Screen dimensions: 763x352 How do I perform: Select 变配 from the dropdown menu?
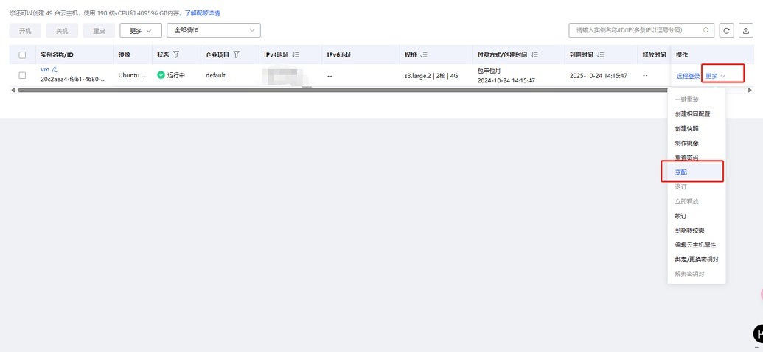(681, 172)
